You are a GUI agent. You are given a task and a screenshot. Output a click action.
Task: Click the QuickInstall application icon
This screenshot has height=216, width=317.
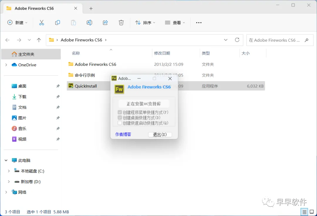tap(71, 86)
